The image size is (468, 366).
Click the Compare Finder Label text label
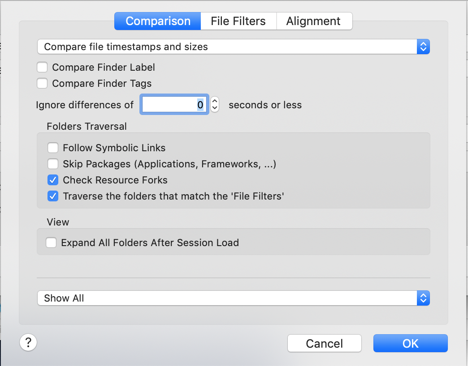[x=104, y=68]
